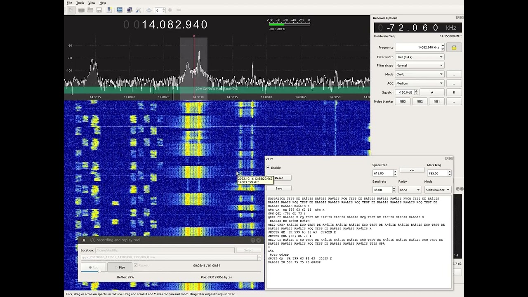528x297 pixels.
Task: Open the Filter shape Normal dropdown
Action: pos(419,66)
